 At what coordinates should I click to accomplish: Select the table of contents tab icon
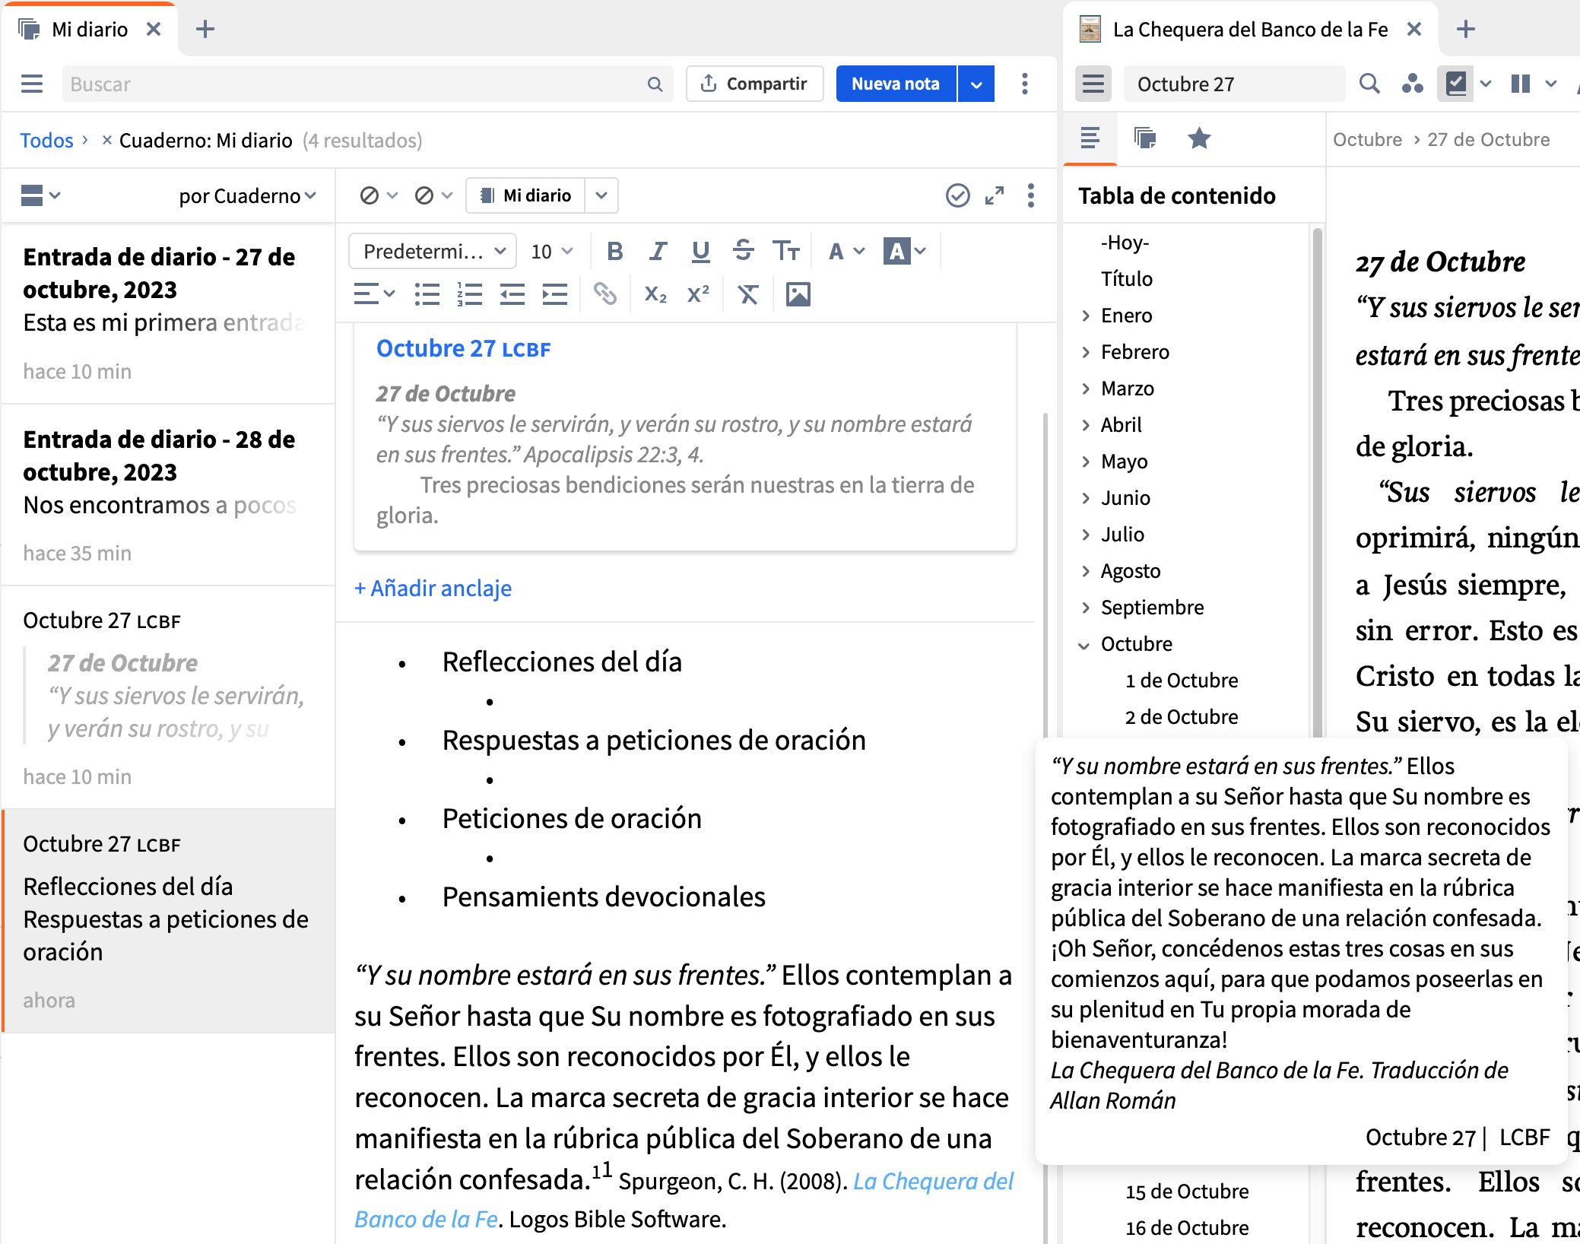pos(1090,138)
